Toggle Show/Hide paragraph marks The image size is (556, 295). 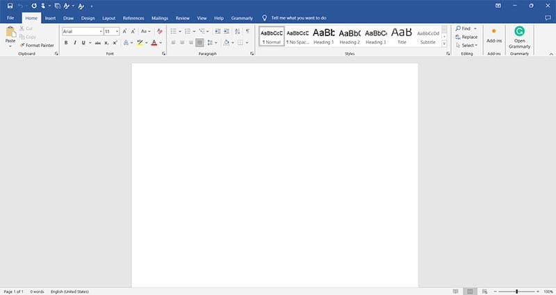(x=248, y=31)
